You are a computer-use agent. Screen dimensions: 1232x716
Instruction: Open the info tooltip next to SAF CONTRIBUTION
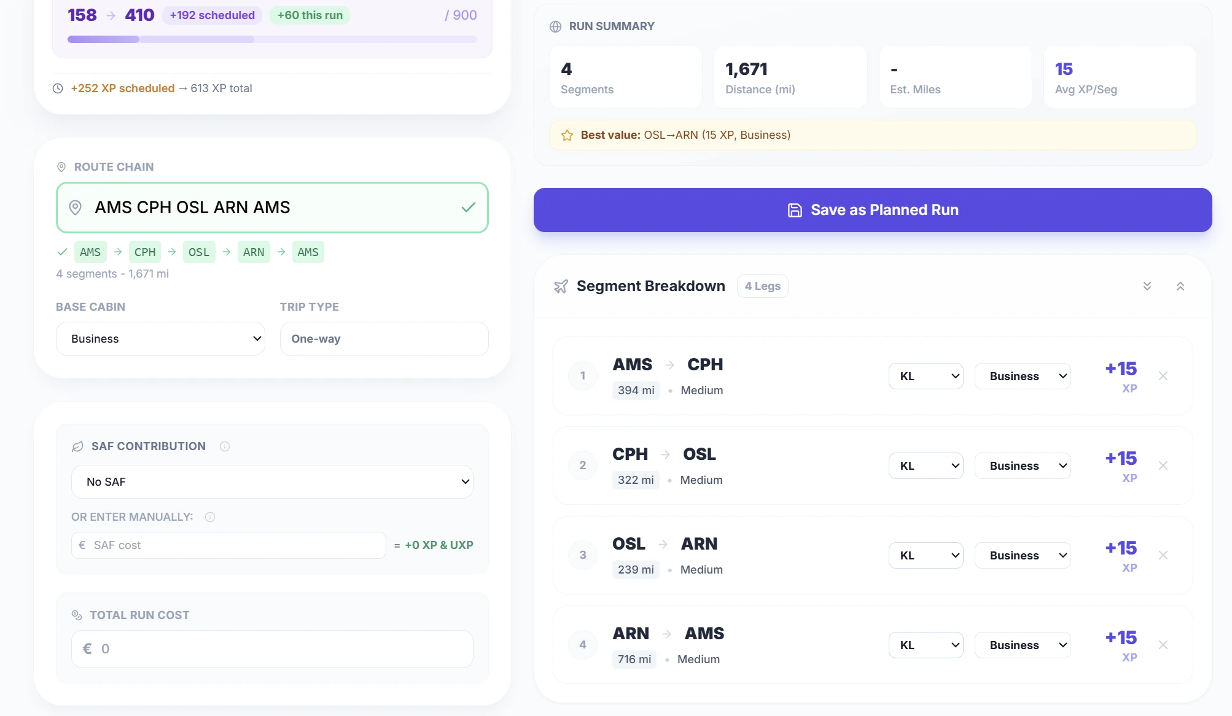pos(225,446)
